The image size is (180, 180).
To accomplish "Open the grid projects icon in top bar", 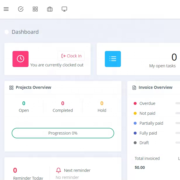I will tap(35, 9).
